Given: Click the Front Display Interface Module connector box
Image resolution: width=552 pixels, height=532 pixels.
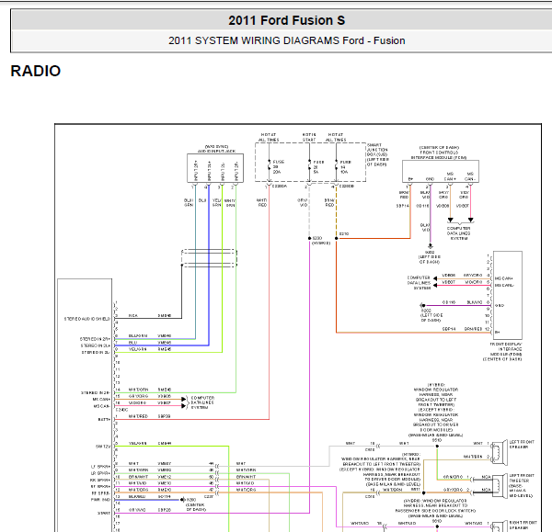Looking at the screenshot, I should [x=507, y=295].
